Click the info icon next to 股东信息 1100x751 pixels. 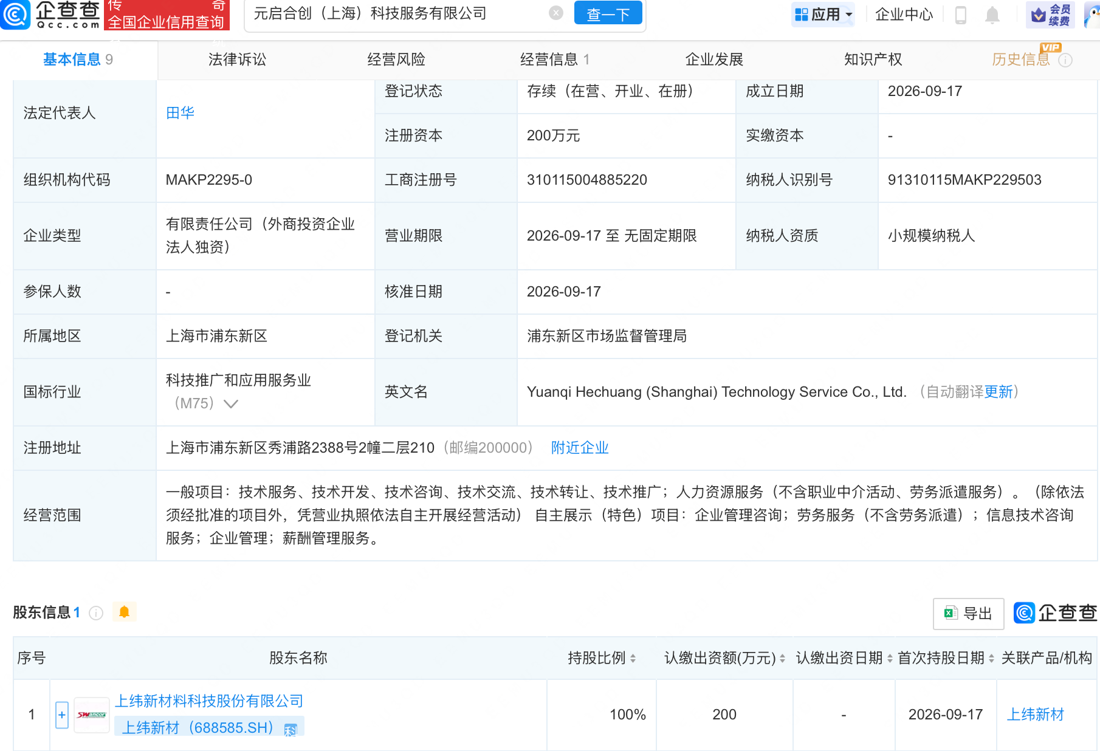tap(96, 613)
